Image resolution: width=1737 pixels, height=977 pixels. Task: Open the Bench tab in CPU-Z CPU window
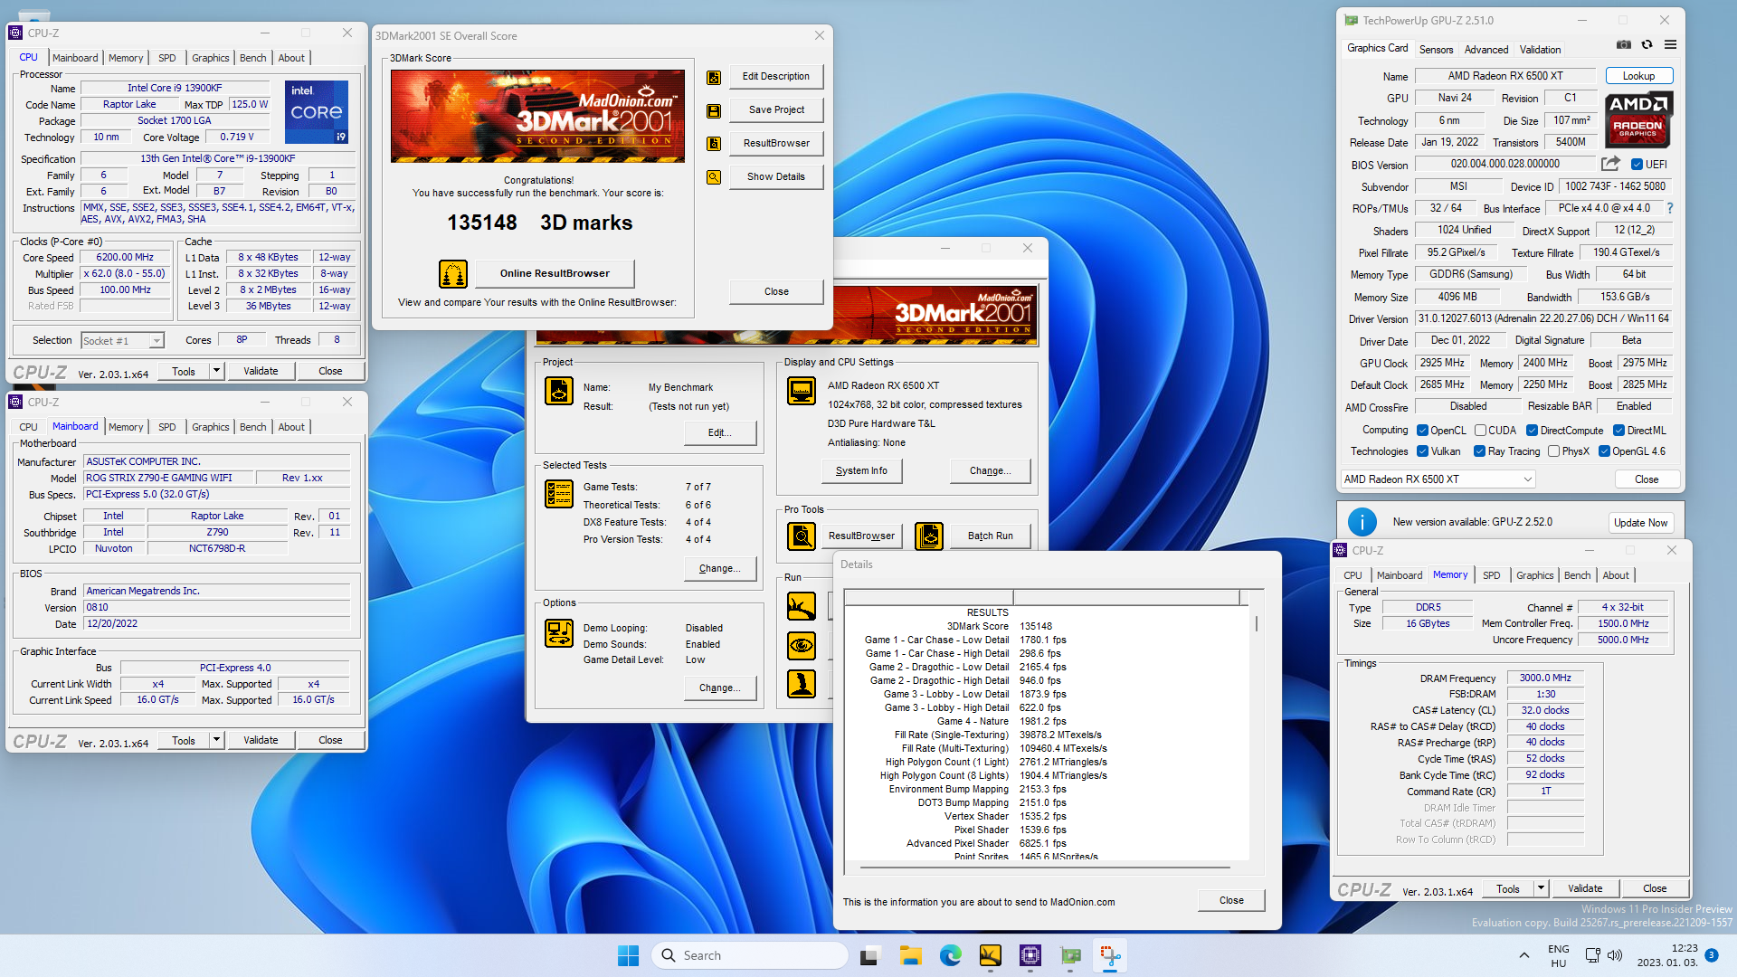[253, 58]
